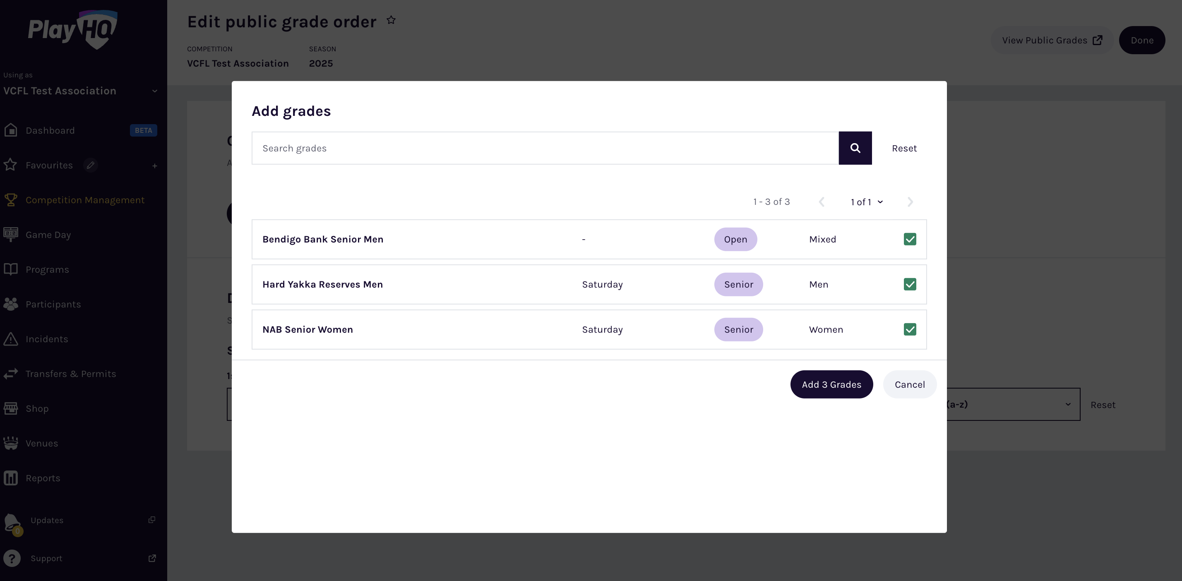Click into the Search grades field
This screenshot has height=581, width=1182.
(545, 148)
